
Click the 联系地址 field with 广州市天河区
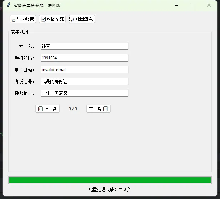pyautogui.click(x=85, y=93)
